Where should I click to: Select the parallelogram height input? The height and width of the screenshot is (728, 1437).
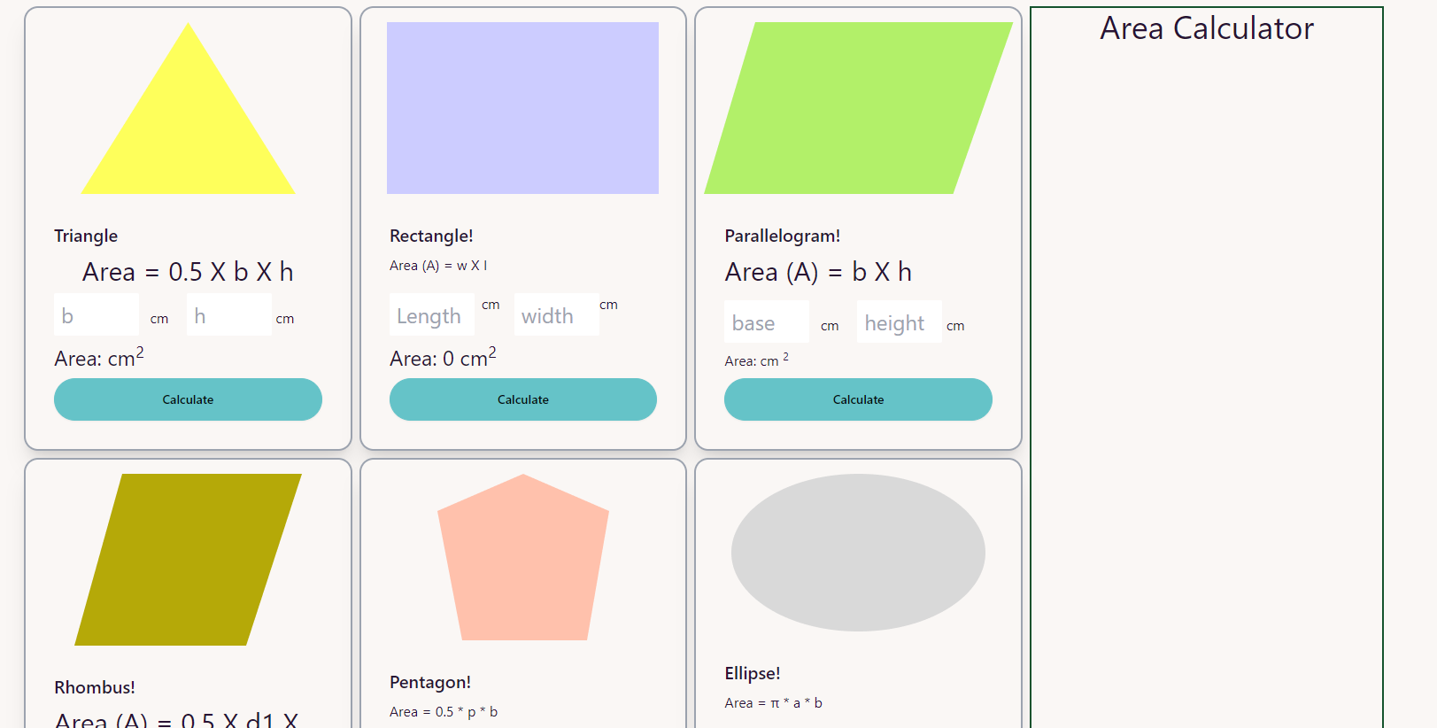point(899,322)
